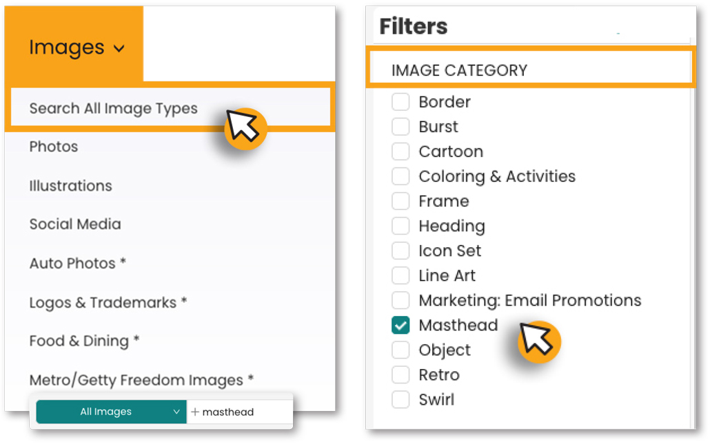Open Metro/Getty Freedom Images entry
The image size is (710, 444).
tap(141, 380)
